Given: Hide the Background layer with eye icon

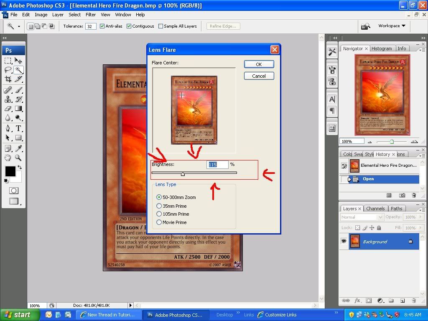Looking at the screenshot, I should 344,241.
